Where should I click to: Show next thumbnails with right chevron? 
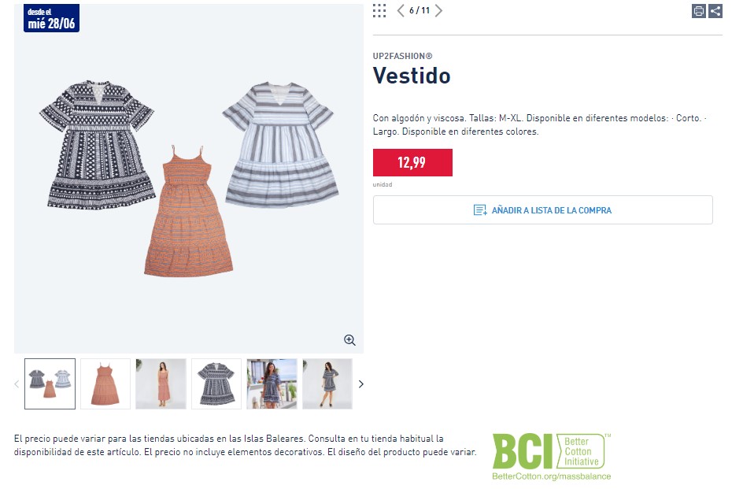pyautogui.click(x=361, y=383)
